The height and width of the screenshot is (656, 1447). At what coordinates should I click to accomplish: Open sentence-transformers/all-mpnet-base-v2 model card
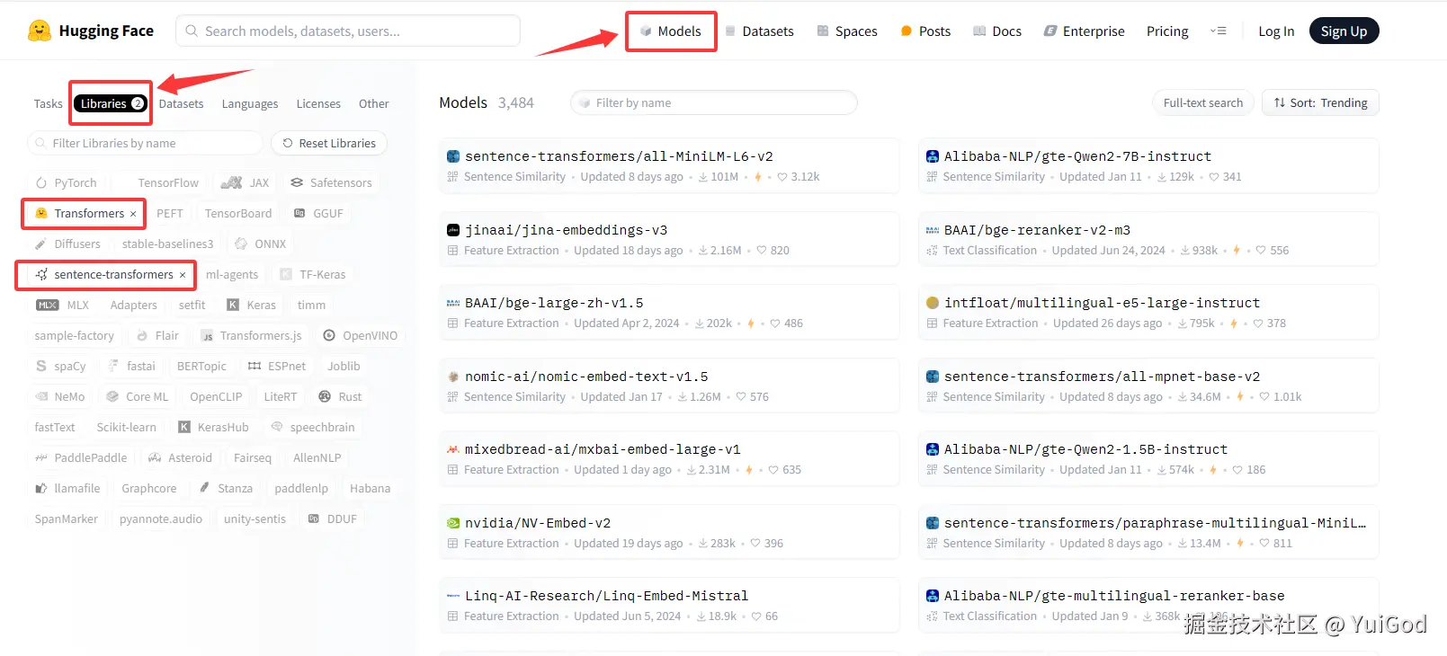(1148, 386)
